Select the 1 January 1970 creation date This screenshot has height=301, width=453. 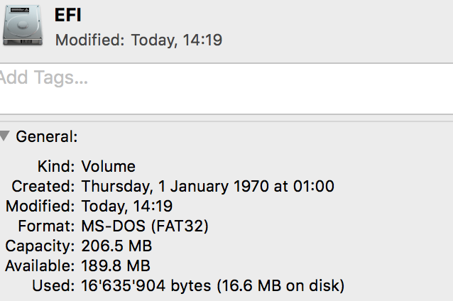coord(207,187)
